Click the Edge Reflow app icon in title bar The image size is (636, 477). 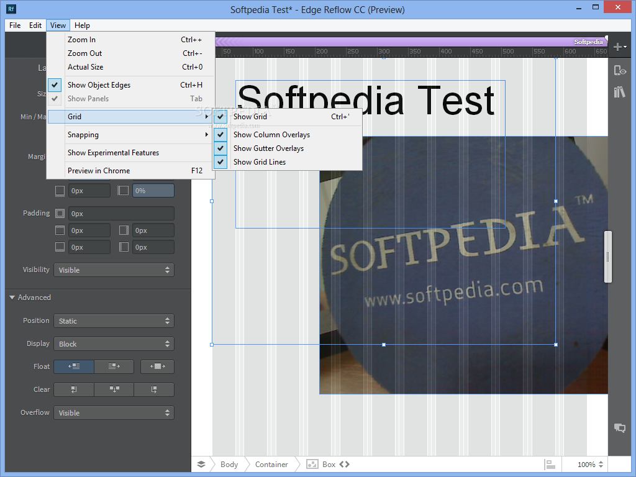11,9
